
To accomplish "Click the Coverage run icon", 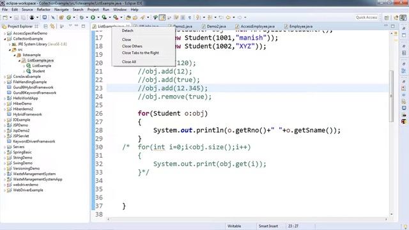I will pos(104,17).
